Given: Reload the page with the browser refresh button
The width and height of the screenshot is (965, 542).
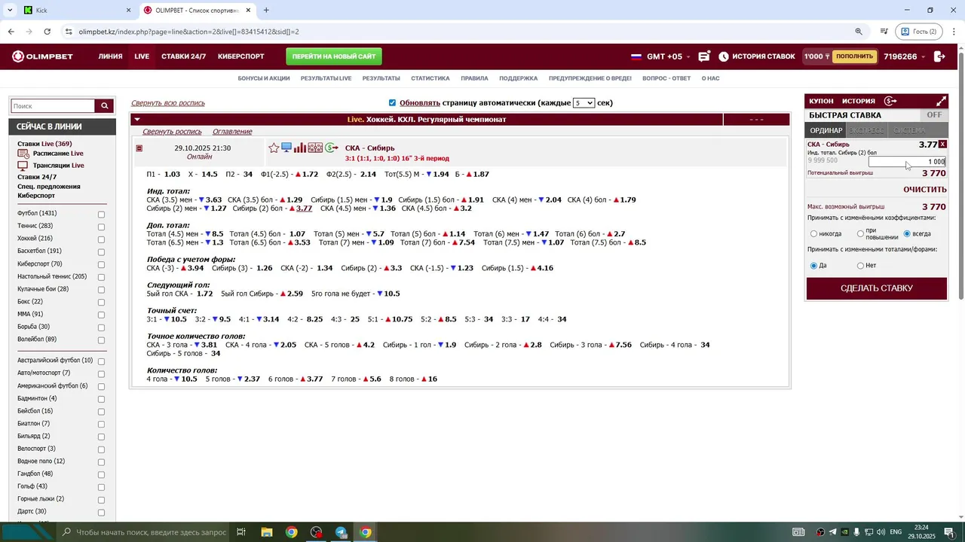Looking at the screenshot, I should click(47, 32).
